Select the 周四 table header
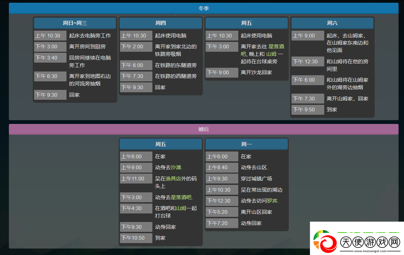 (x=161, y=23)
